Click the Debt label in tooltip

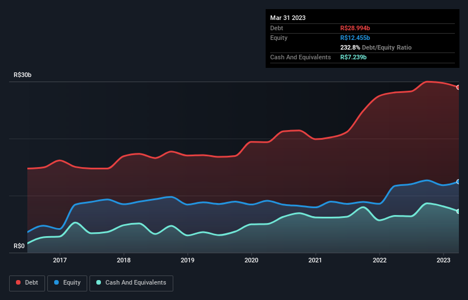[x=276, y=28]
